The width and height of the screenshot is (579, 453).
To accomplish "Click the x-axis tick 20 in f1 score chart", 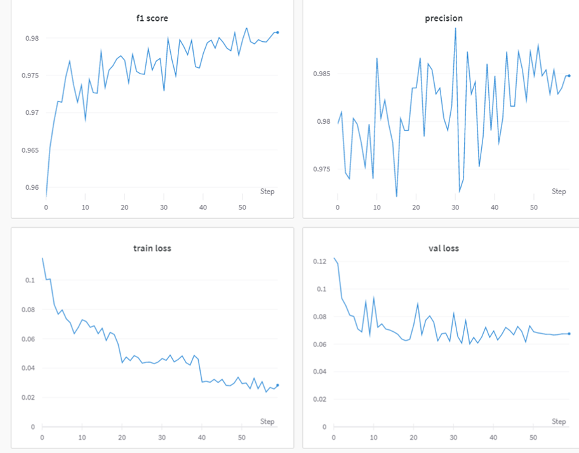I will click(124, 207).
